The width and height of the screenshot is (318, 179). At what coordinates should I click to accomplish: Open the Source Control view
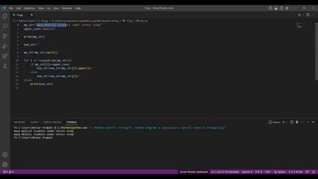coord(5,36)
